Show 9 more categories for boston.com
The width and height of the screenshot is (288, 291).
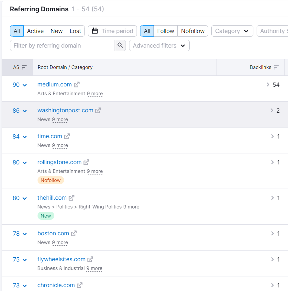pyautogui.click(x=60, y=242)
